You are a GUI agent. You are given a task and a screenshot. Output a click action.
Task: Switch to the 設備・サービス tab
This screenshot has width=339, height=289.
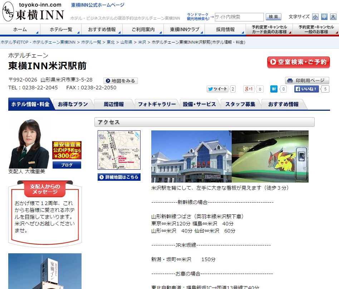coord(199,104)
